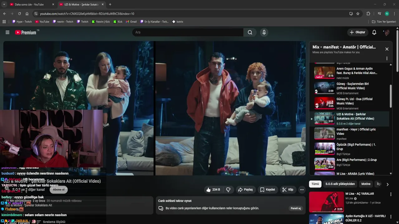Play Öpücük (Big5 Performans) 1. Grup
399x224 pixels.
(x=349, y=149)
